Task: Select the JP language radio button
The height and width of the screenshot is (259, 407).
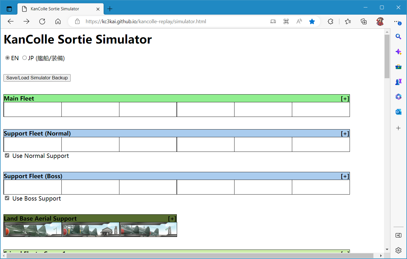Action: [25, 58]
